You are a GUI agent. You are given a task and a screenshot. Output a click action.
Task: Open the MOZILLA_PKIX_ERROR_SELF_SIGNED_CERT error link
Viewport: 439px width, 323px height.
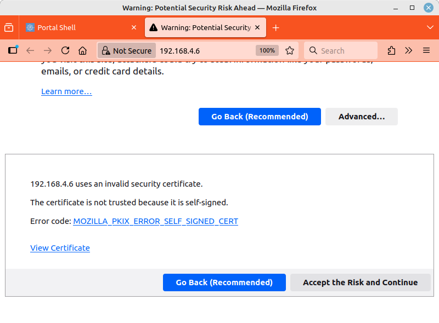tap(155, 221)
